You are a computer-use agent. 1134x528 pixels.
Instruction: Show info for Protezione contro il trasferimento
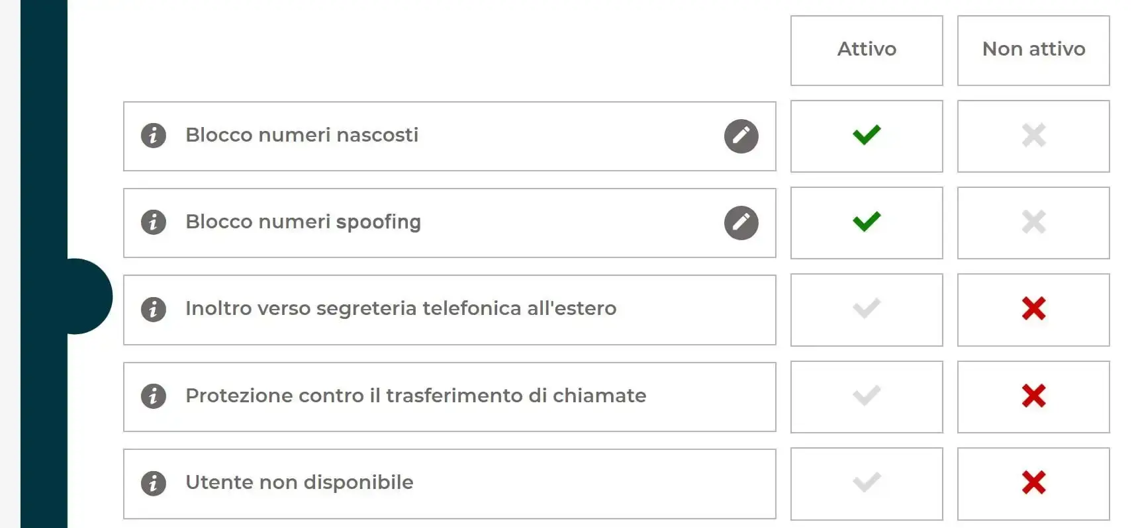click(x=153, y=396)
